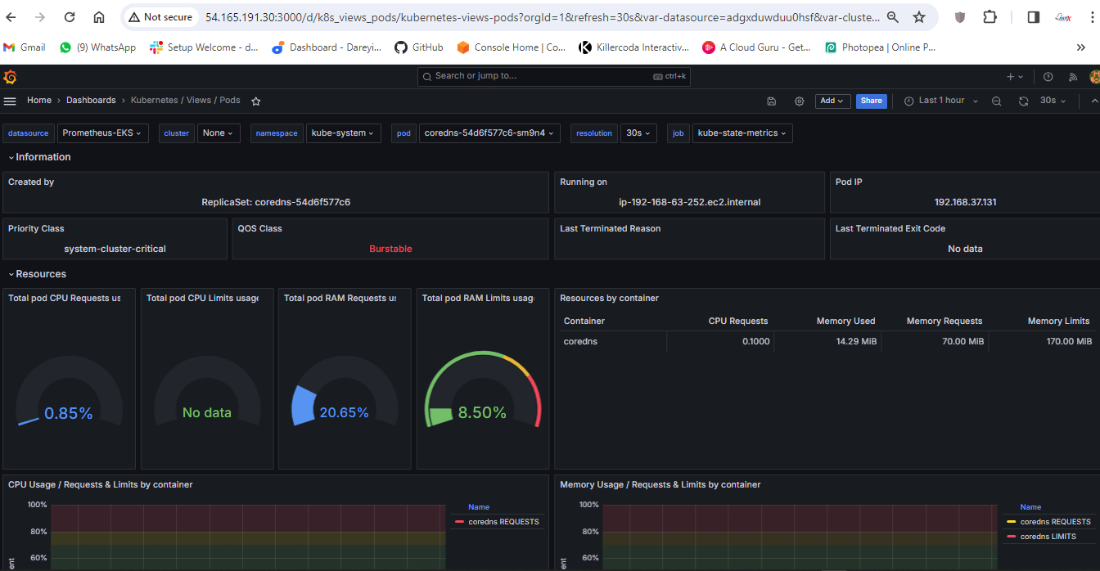Toggle coredns REQUESTS series in CPU legend
Screen dimensions: 1100x571
click(x=503, y=522)
